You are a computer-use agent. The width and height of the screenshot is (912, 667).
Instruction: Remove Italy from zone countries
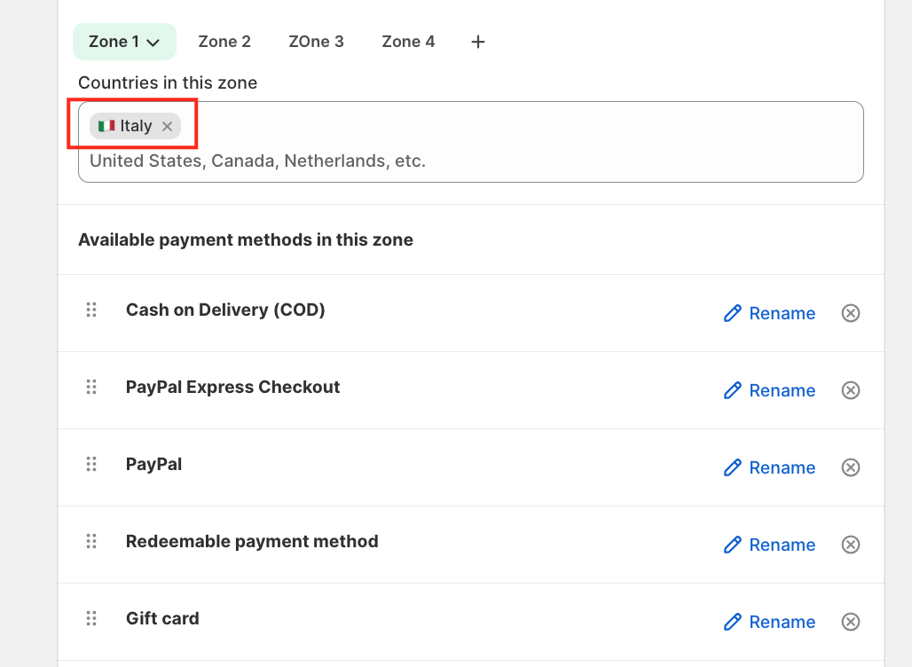167,127
